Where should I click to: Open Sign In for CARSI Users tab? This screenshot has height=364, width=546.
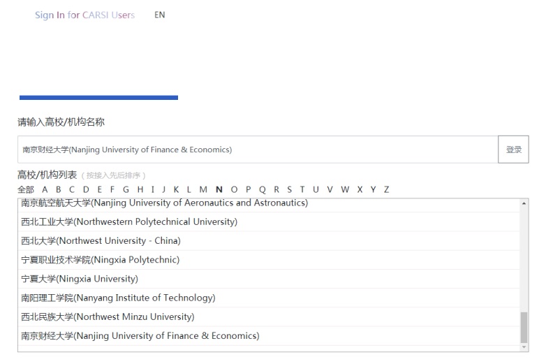tap(84, 15)
